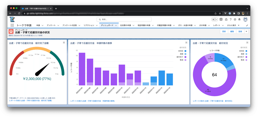
Task: Open the favorites list dropdown arrow
Action: (216, 19)
